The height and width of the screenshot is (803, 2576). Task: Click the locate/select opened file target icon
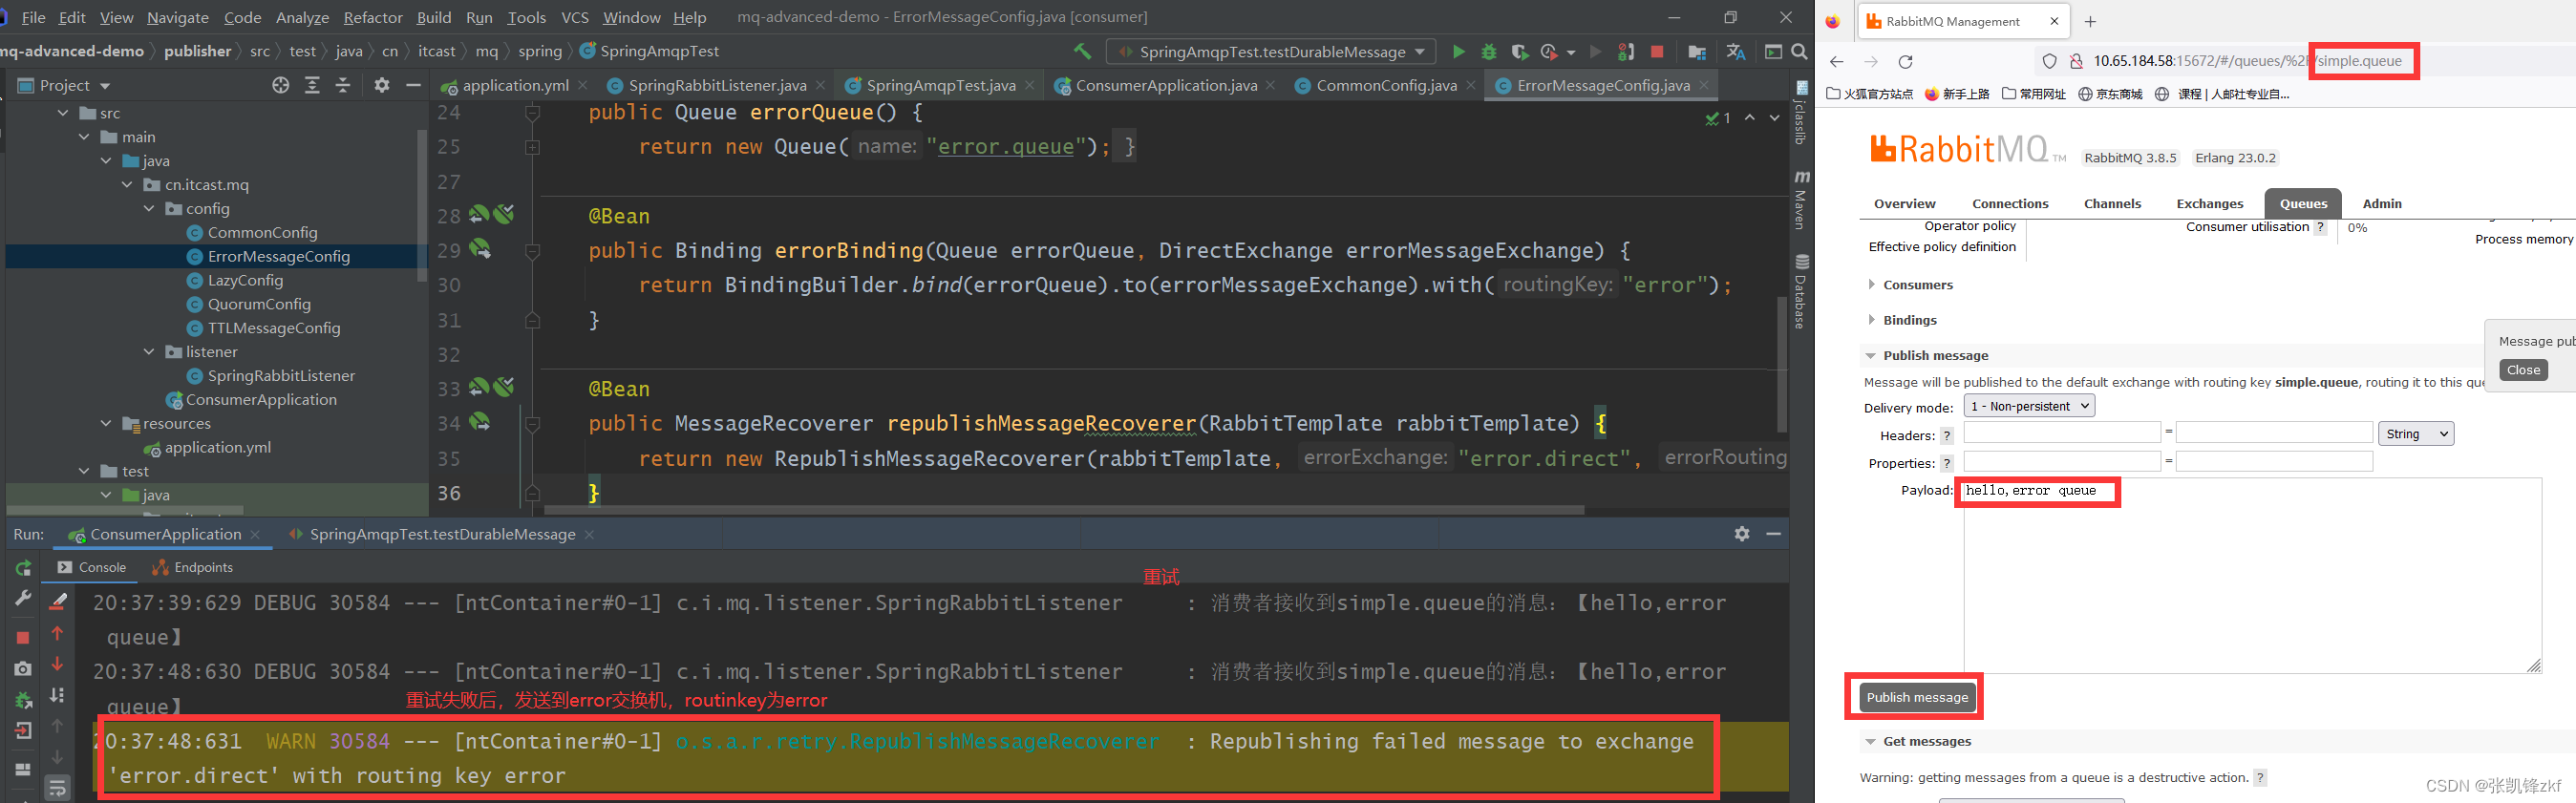point(281,86)
